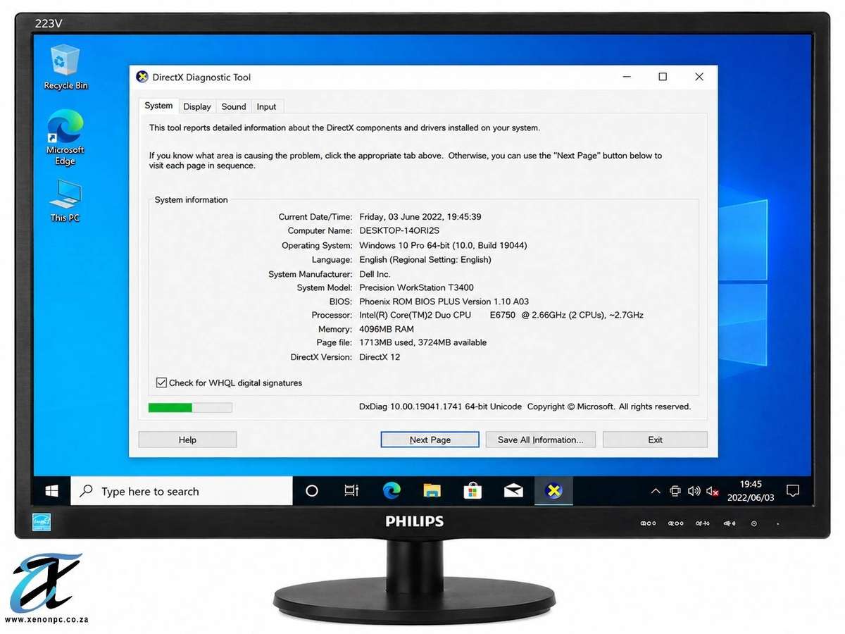Click the speaker volume tray icon
The image size is (845, 634).
(694, 491)
